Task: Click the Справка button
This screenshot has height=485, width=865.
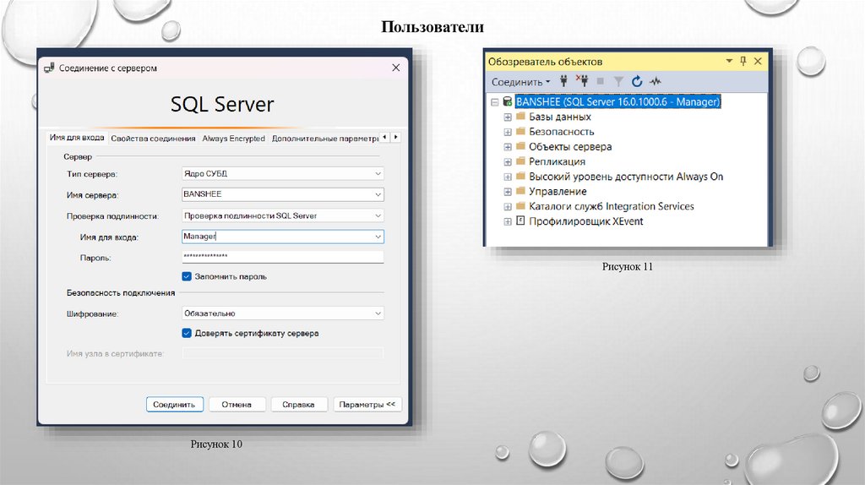Action: (x=298, y=405)
